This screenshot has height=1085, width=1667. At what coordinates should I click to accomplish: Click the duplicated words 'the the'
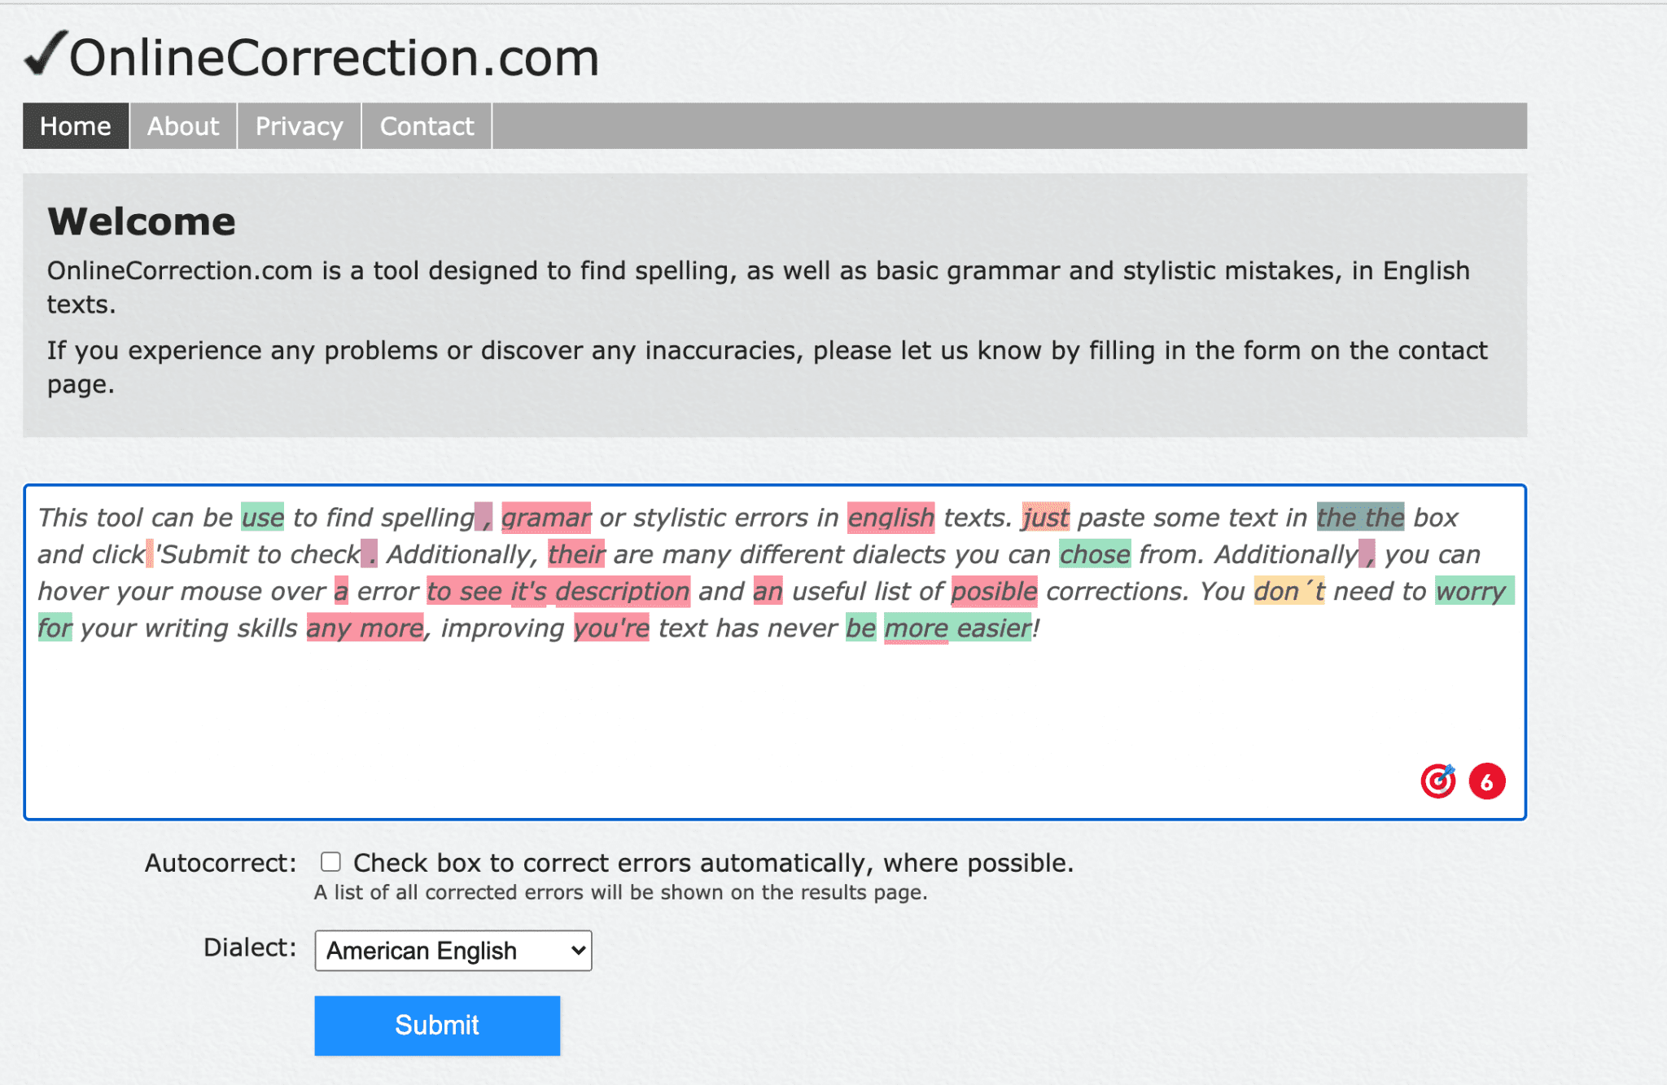pos(1361,518)
